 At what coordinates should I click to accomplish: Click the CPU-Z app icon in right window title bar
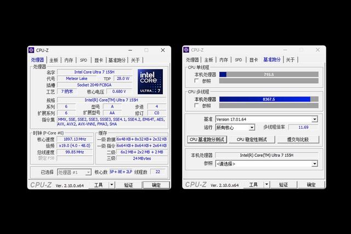186,50
